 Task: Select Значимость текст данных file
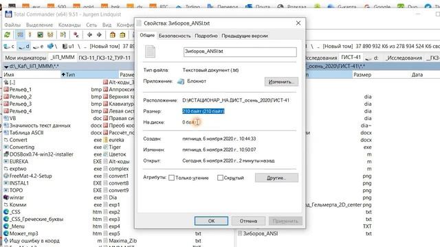click(40, 126)
